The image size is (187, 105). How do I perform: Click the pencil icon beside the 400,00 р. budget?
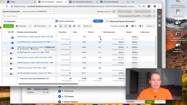[x=127, y=47]
